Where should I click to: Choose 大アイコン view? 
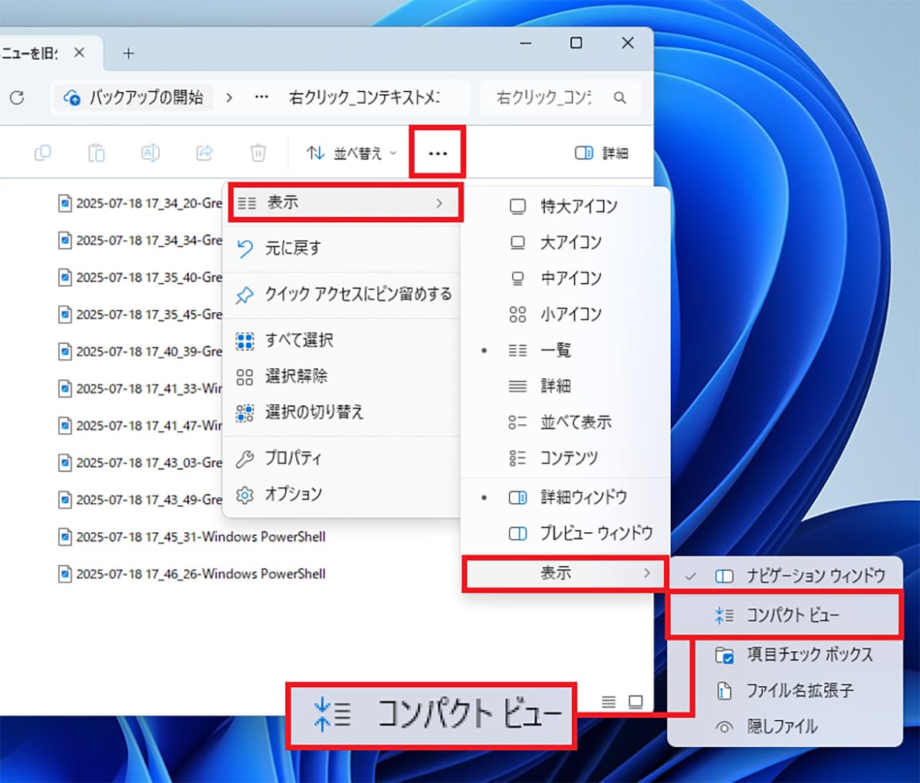pos(566,242)
